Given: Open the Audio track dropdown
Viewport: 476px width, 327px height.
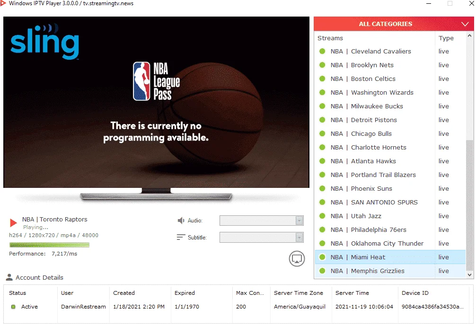Looking at the screenshot, I should [261, 221].
